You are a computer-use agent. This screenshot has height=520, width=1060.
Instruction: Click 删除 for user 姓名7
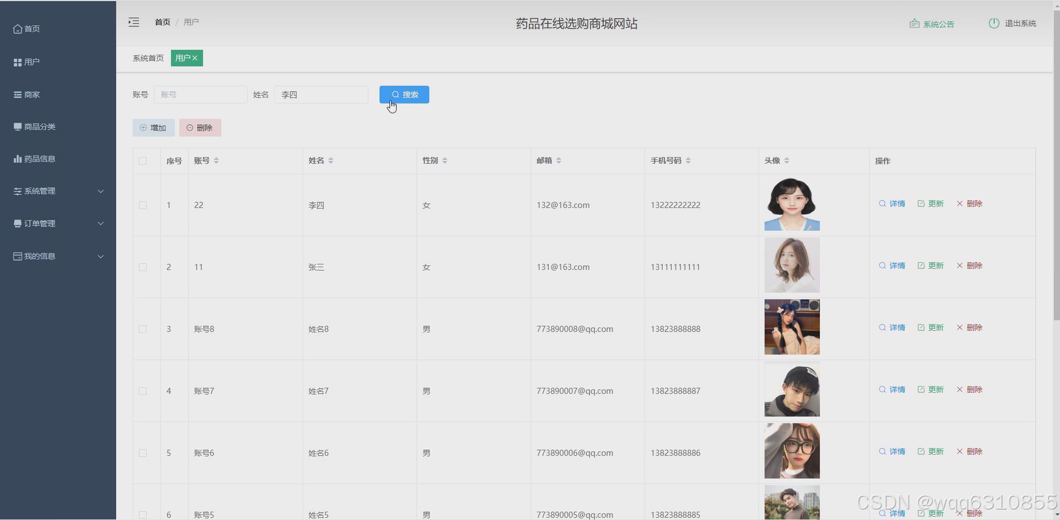pyautogui.click(x=969, y=389)
